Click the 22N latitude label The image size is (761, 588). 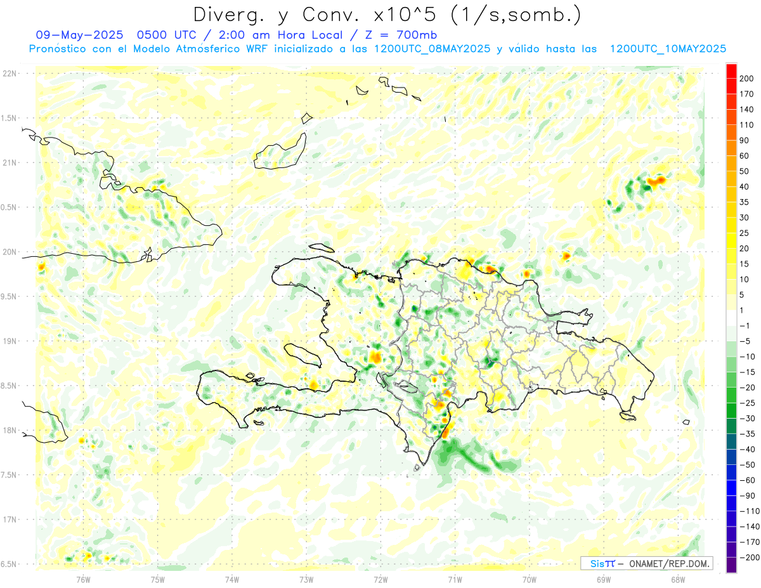click(x=10, y=74)
